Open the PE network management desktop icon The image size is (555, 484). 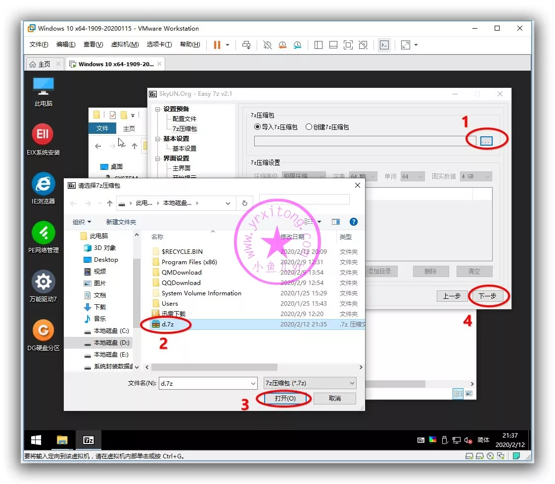43,233
